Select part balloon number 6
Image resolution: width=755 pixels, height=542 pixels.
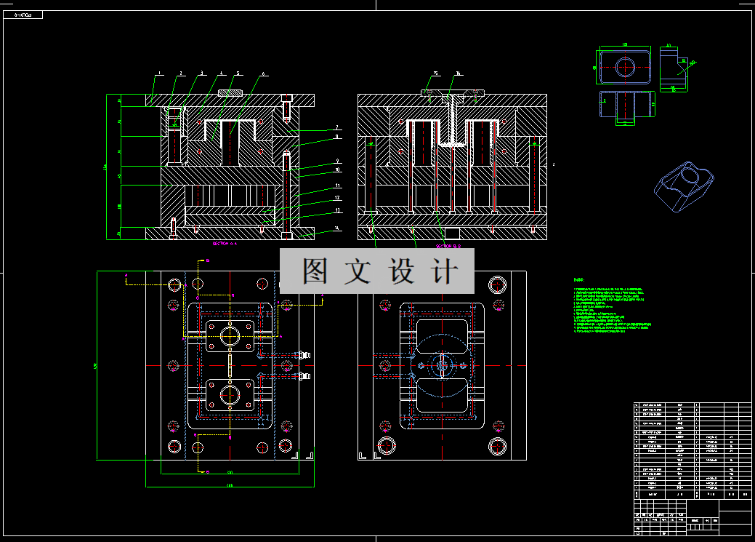coord(263,74)
